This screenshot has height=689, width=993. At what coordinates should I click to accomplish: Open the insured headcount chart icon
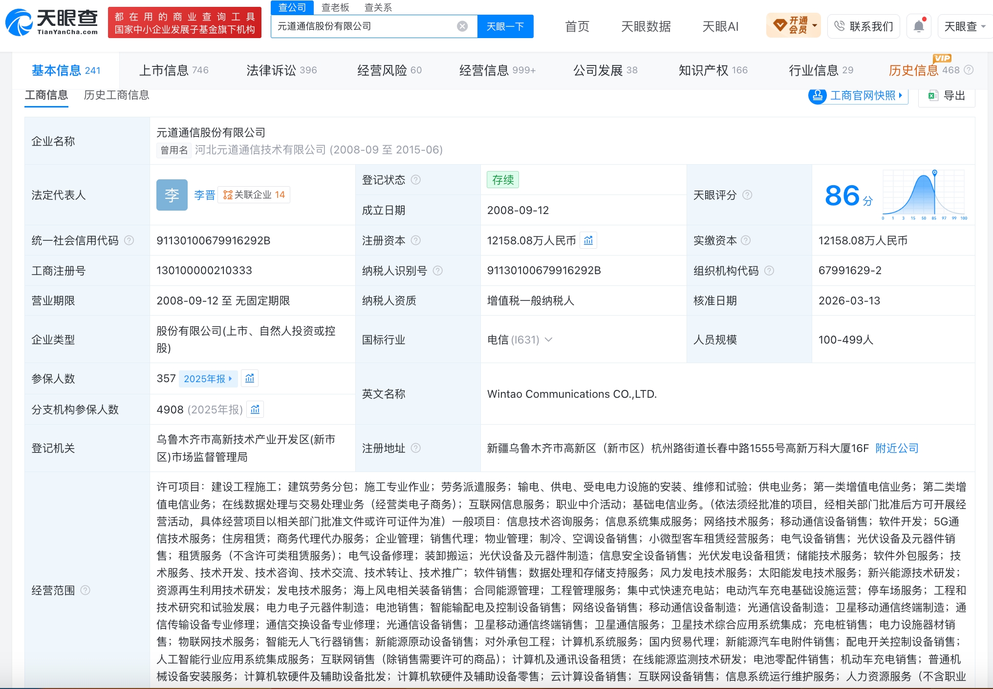coord(250,378)
